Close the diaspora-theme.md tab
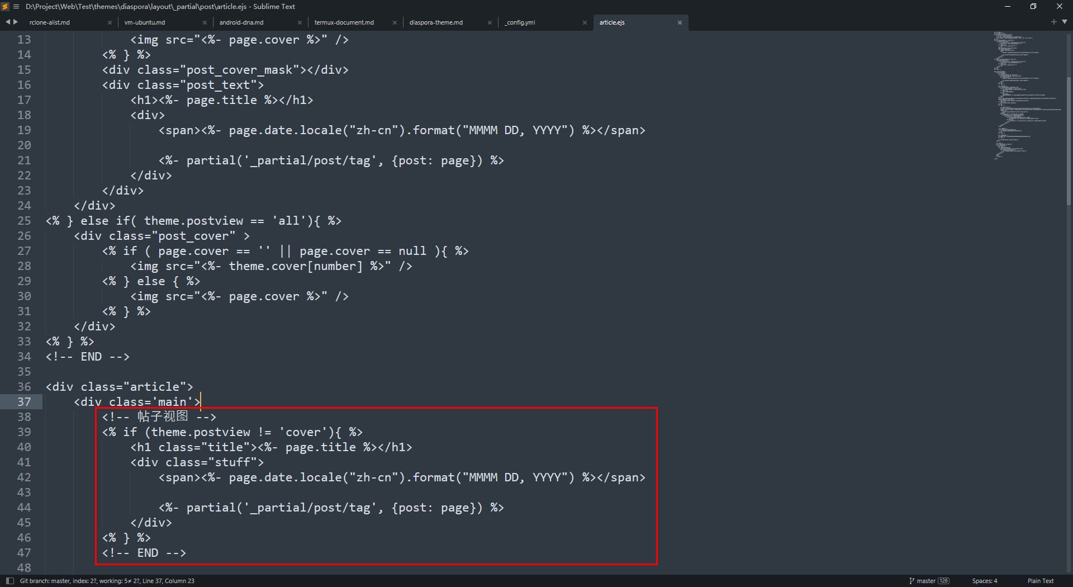This screenshot has height=587, width=1073. pos(490,23)
